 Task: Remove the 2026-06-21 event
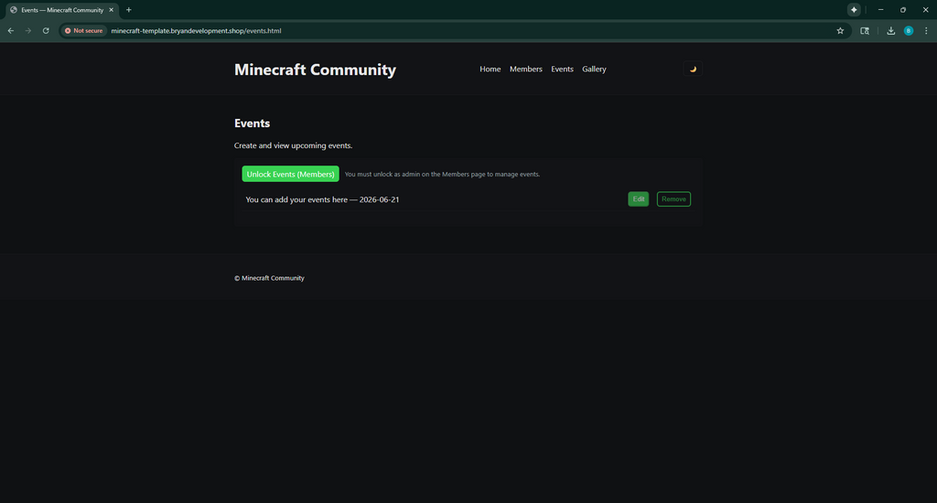click(673, 199)
